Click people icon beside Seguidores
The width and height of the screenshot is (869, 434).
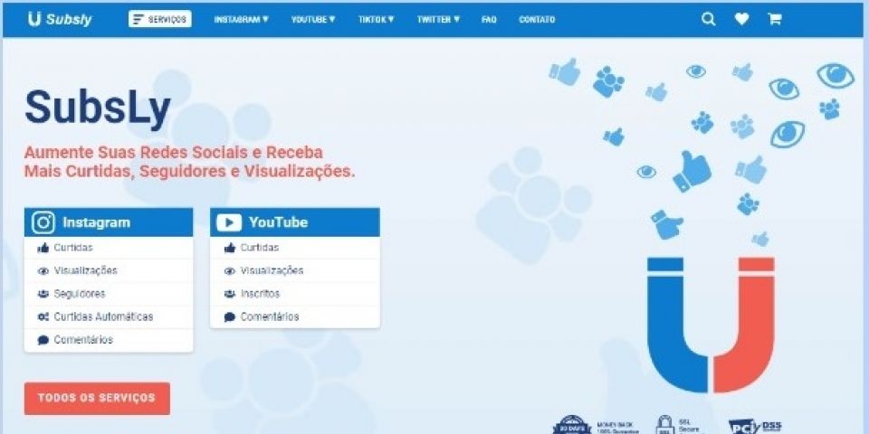tap(43, 294)
